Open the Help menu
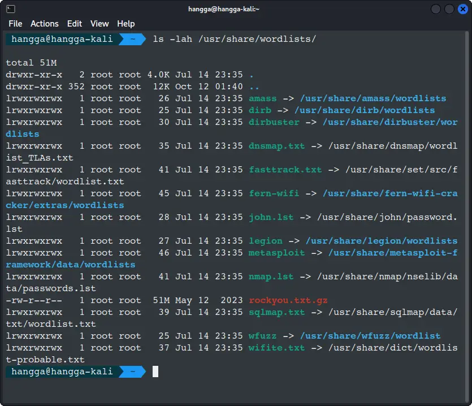Image resolution: width=472 pixels, height=406 pixels. 125,24
